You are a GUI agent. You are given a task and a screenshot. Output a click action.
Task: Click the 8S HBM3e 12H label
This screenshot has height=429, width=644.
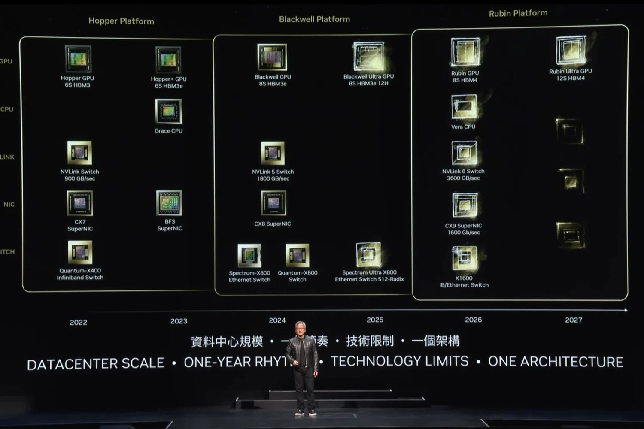[x=368, y=83]
